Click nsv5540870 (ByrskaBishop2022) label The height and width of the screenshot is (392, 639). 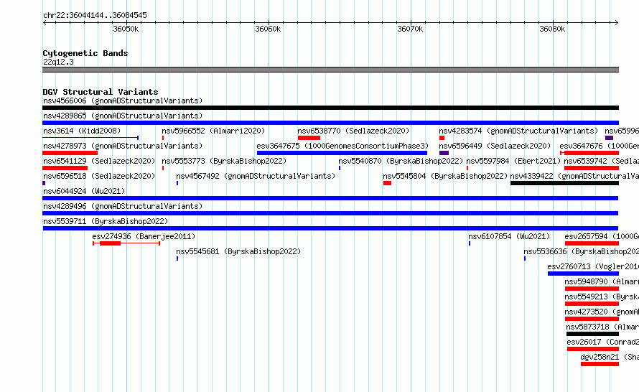[x=401, y=161]
